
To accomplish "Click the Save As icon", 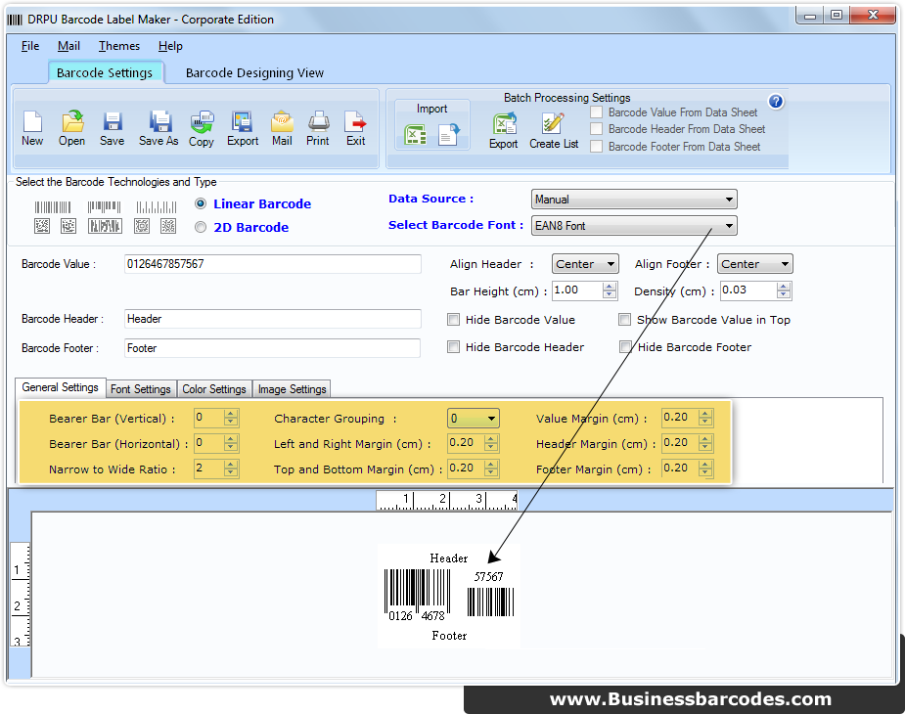I will coord(159,122).
